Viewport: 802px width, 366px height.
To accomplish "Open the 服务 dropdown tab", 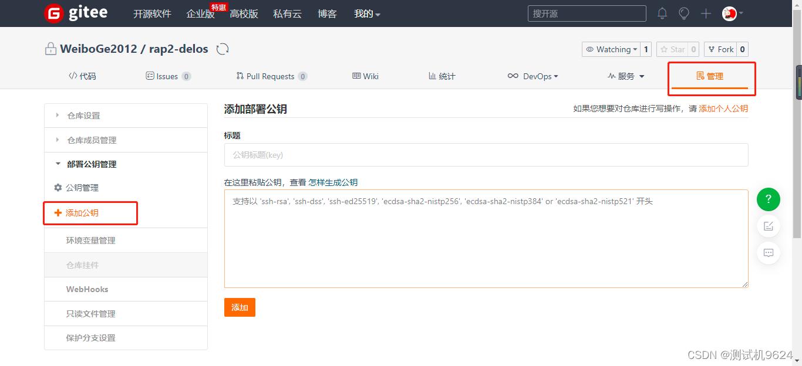I will 626,76.
